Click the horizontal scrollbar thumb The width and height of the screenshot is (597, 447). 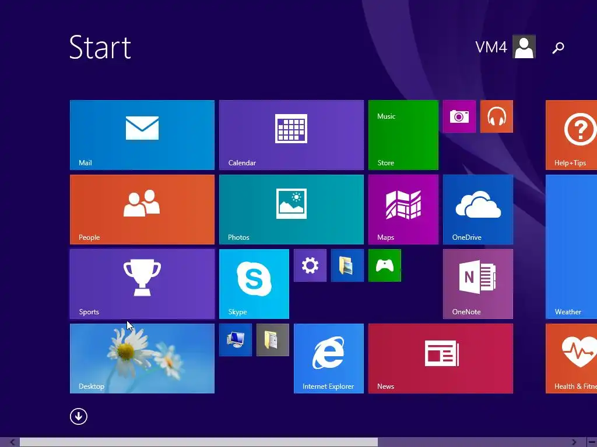(199, 442)
